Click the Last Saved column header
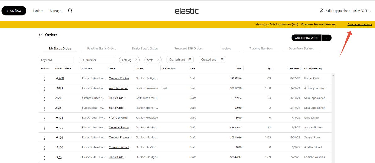Image resolution: width=375 pixels, height=163 pixels. (x=294, y=68)
